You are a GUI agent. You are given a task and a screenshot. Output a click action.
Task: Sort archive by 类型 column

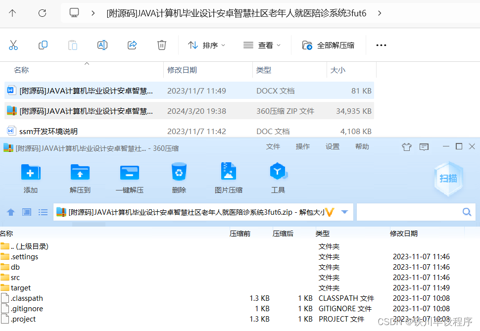coord(322,234)
